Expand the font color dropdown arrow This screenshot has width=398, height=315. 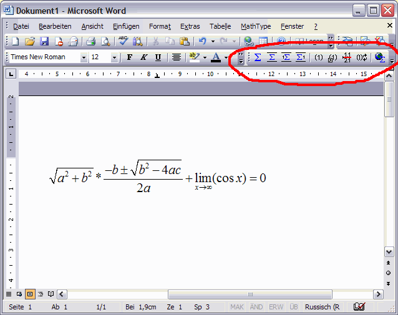(x=226, y=57)
